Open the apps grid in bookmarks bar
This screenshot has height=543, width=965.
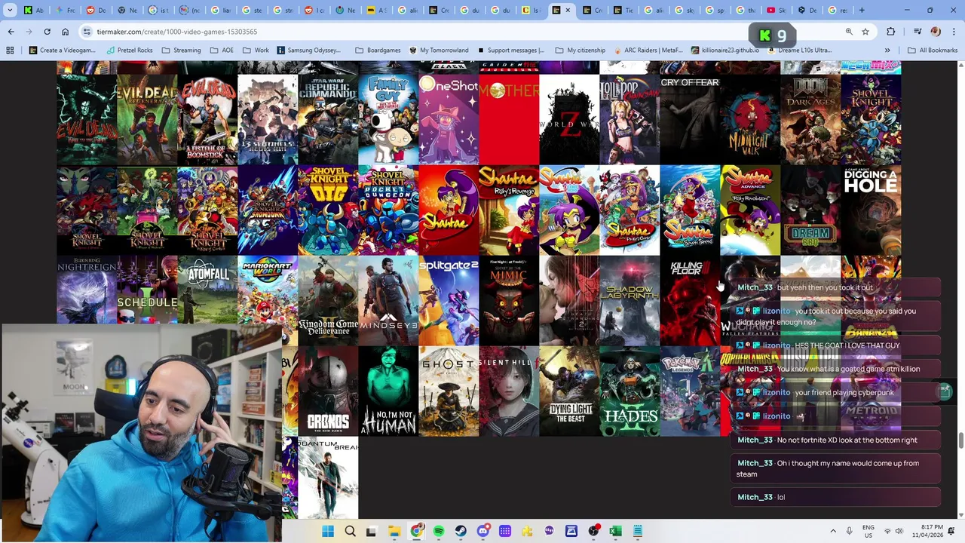pos(10,51)
